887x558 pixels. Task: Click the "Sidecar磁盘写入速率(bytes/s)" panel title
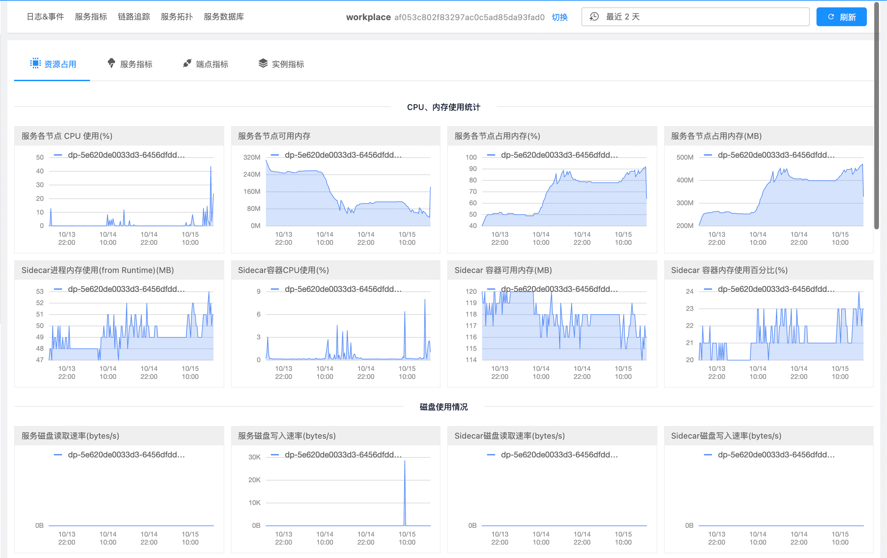click(x=726, y=436)
